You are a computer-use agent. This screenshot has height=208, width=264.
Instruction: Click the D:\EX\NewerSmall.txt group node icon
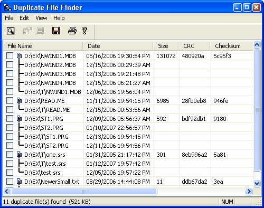19,182
